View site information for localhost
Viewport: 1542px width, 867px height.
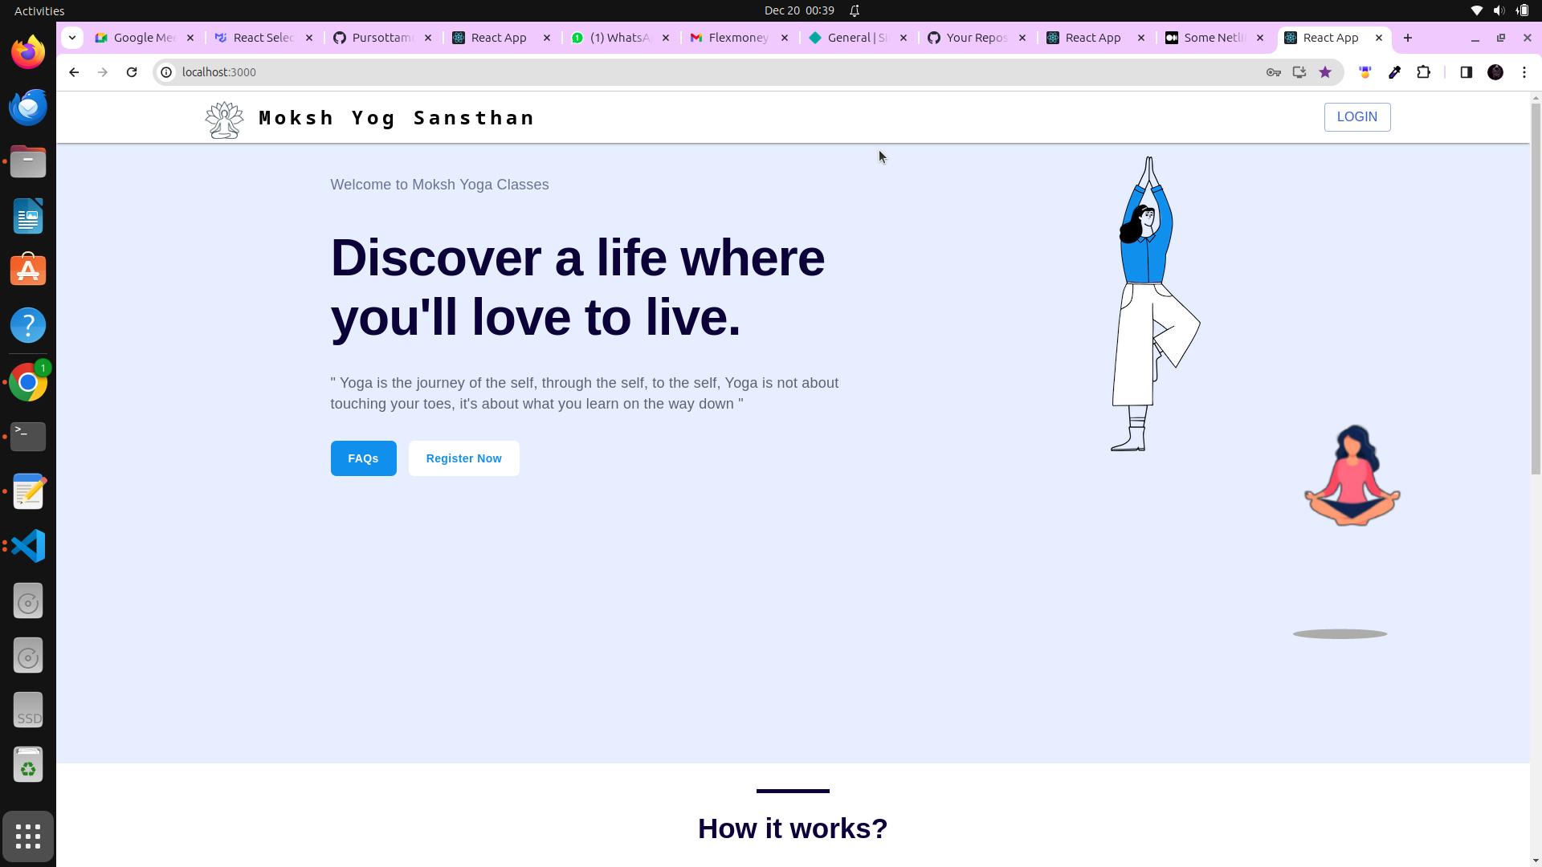coord(166,72)
